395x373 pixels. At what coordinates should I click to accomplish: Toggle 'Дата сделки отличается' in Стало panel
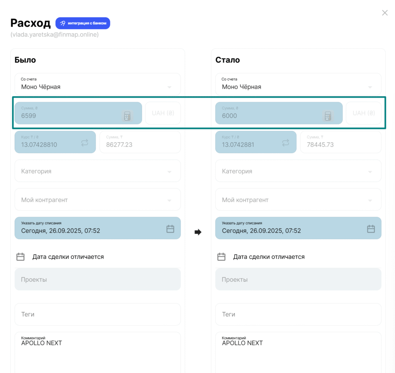pyautogui.click(x=269, y=257)
